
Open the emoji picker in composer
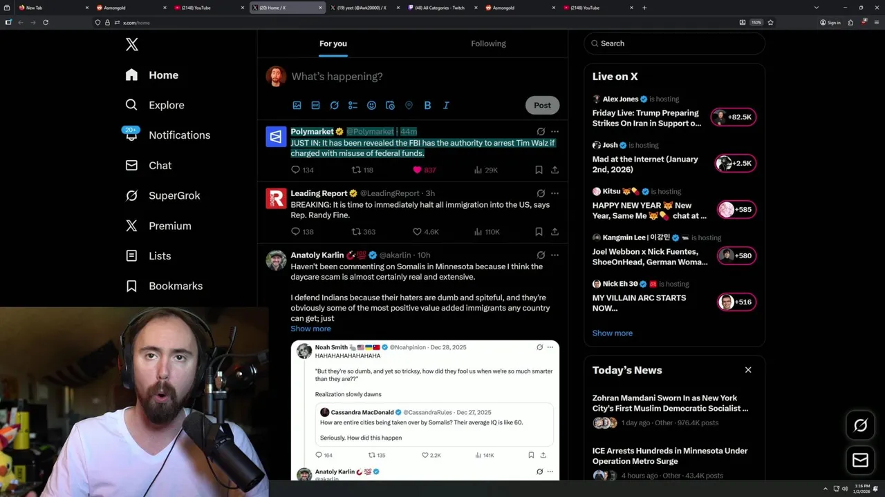point(371,106)
